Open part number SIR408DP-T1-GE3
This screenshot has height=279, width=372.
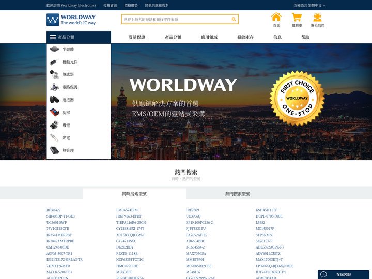60,216
